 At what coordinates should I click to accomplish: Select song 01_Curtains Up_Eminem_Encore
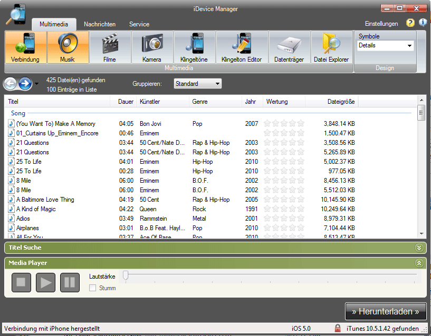coord(57,133)
